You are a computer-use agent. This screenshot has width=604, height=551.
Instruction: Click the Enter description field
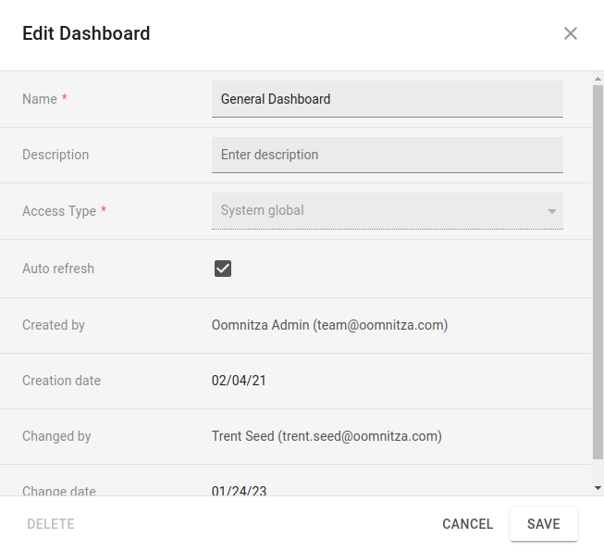click(x=388, y=155)
